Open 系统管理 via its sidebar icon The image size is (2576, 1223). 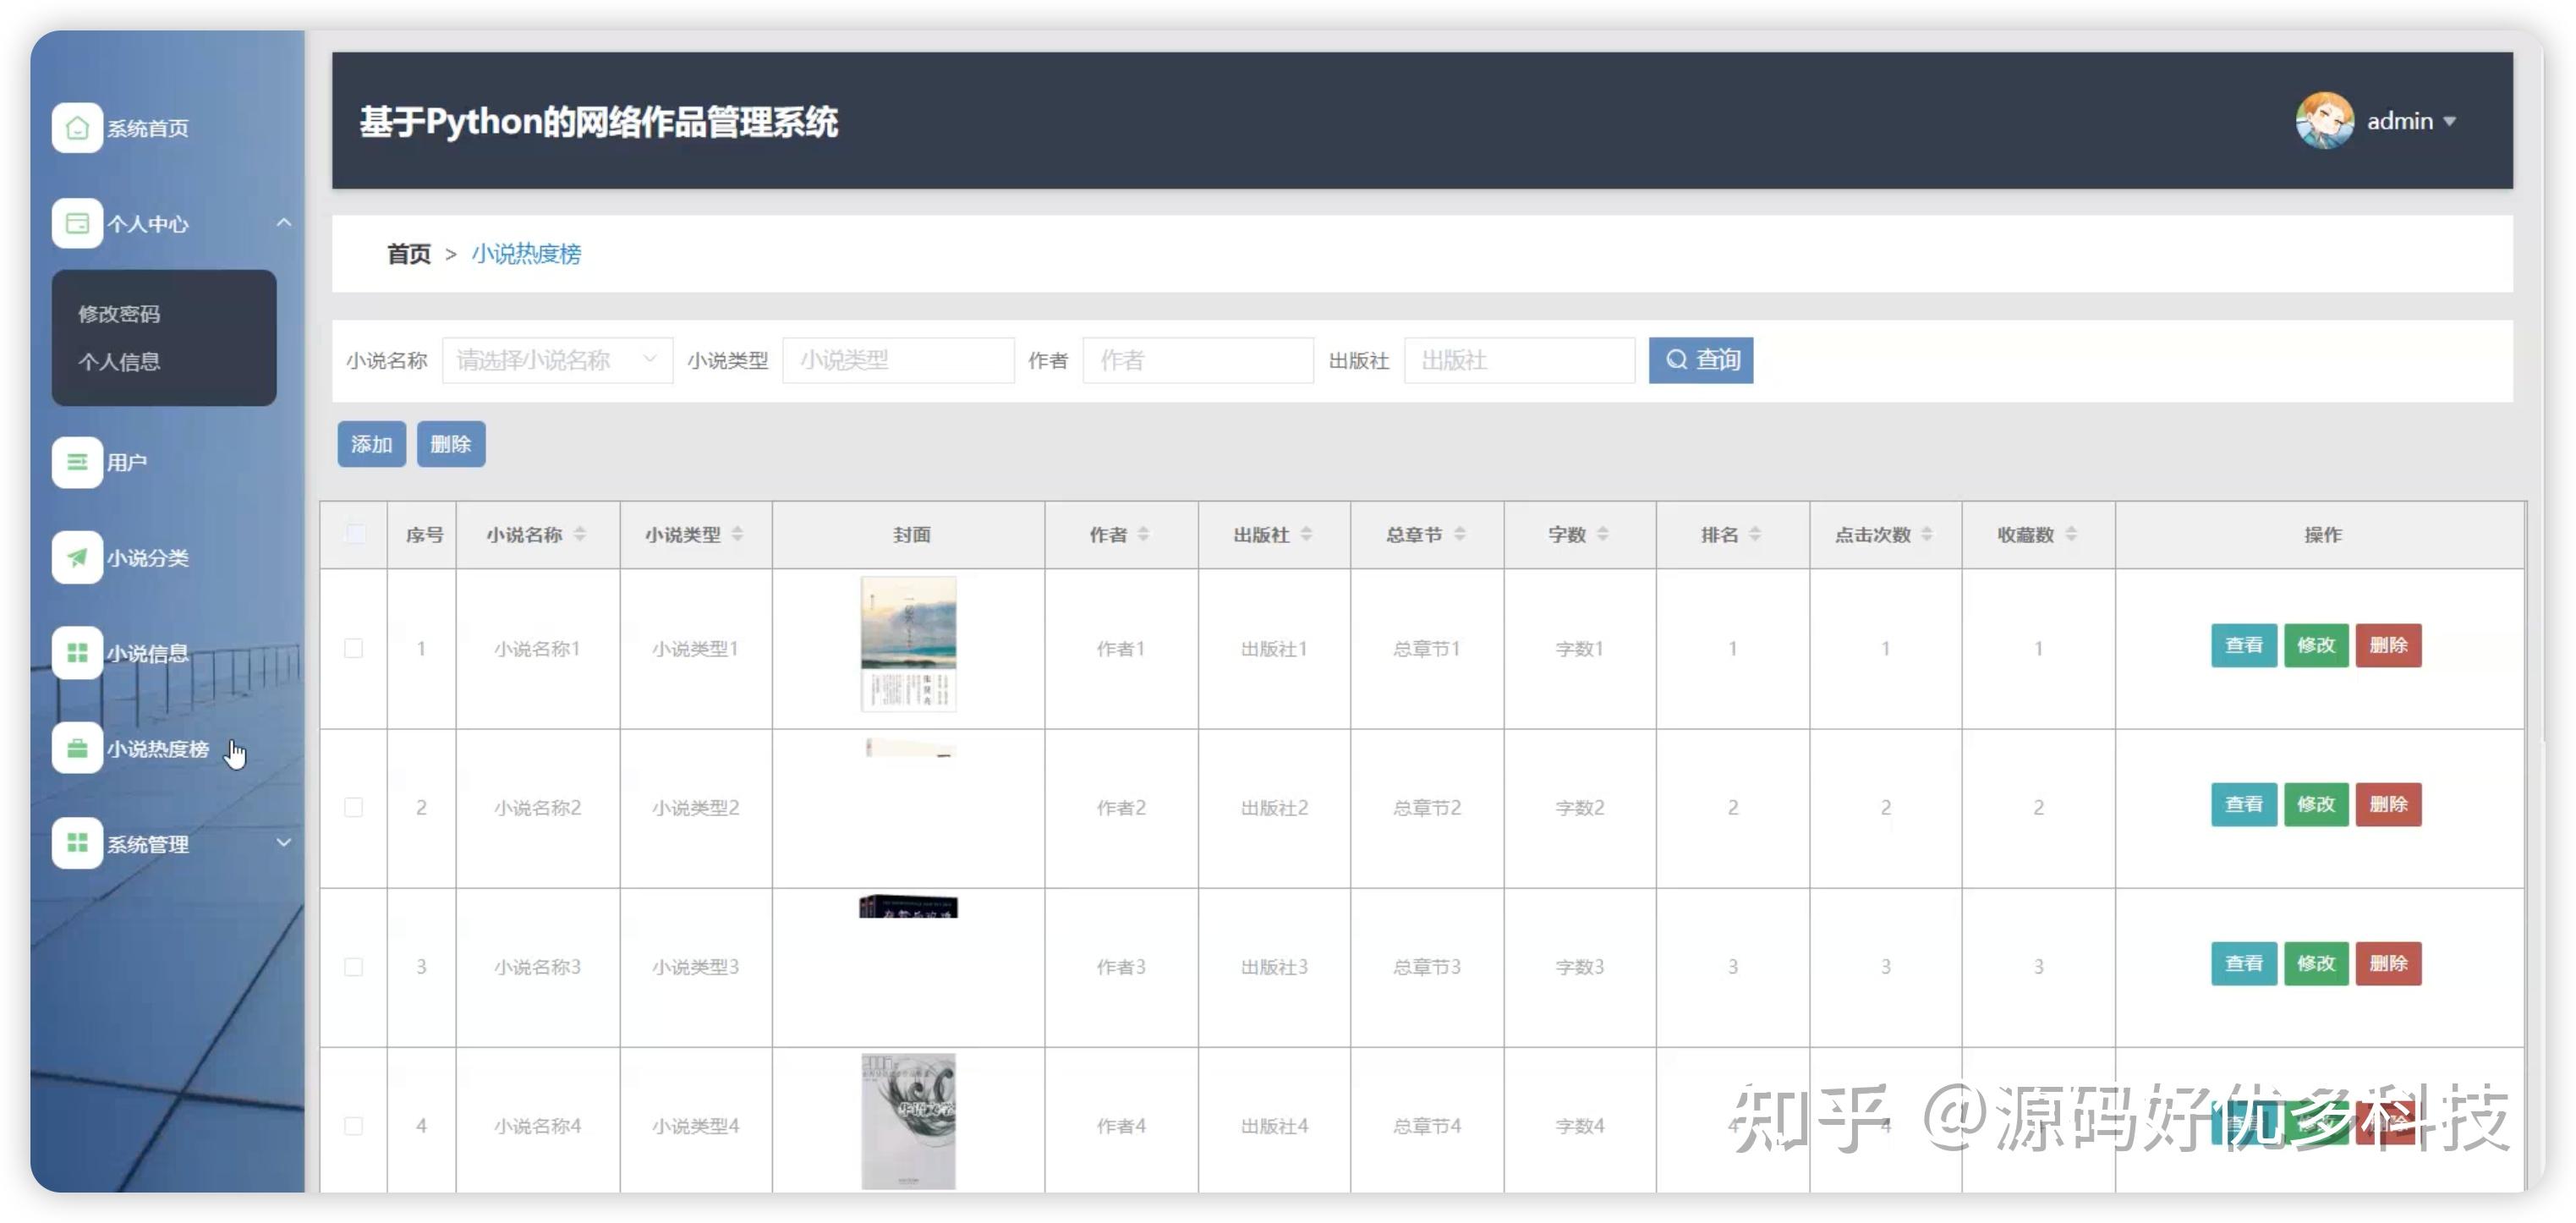(x=77, y=843)
